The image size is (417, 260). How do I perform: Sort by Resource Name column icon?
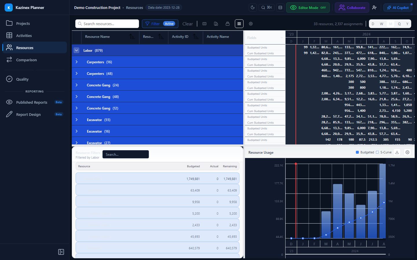(x=132, y=36)
